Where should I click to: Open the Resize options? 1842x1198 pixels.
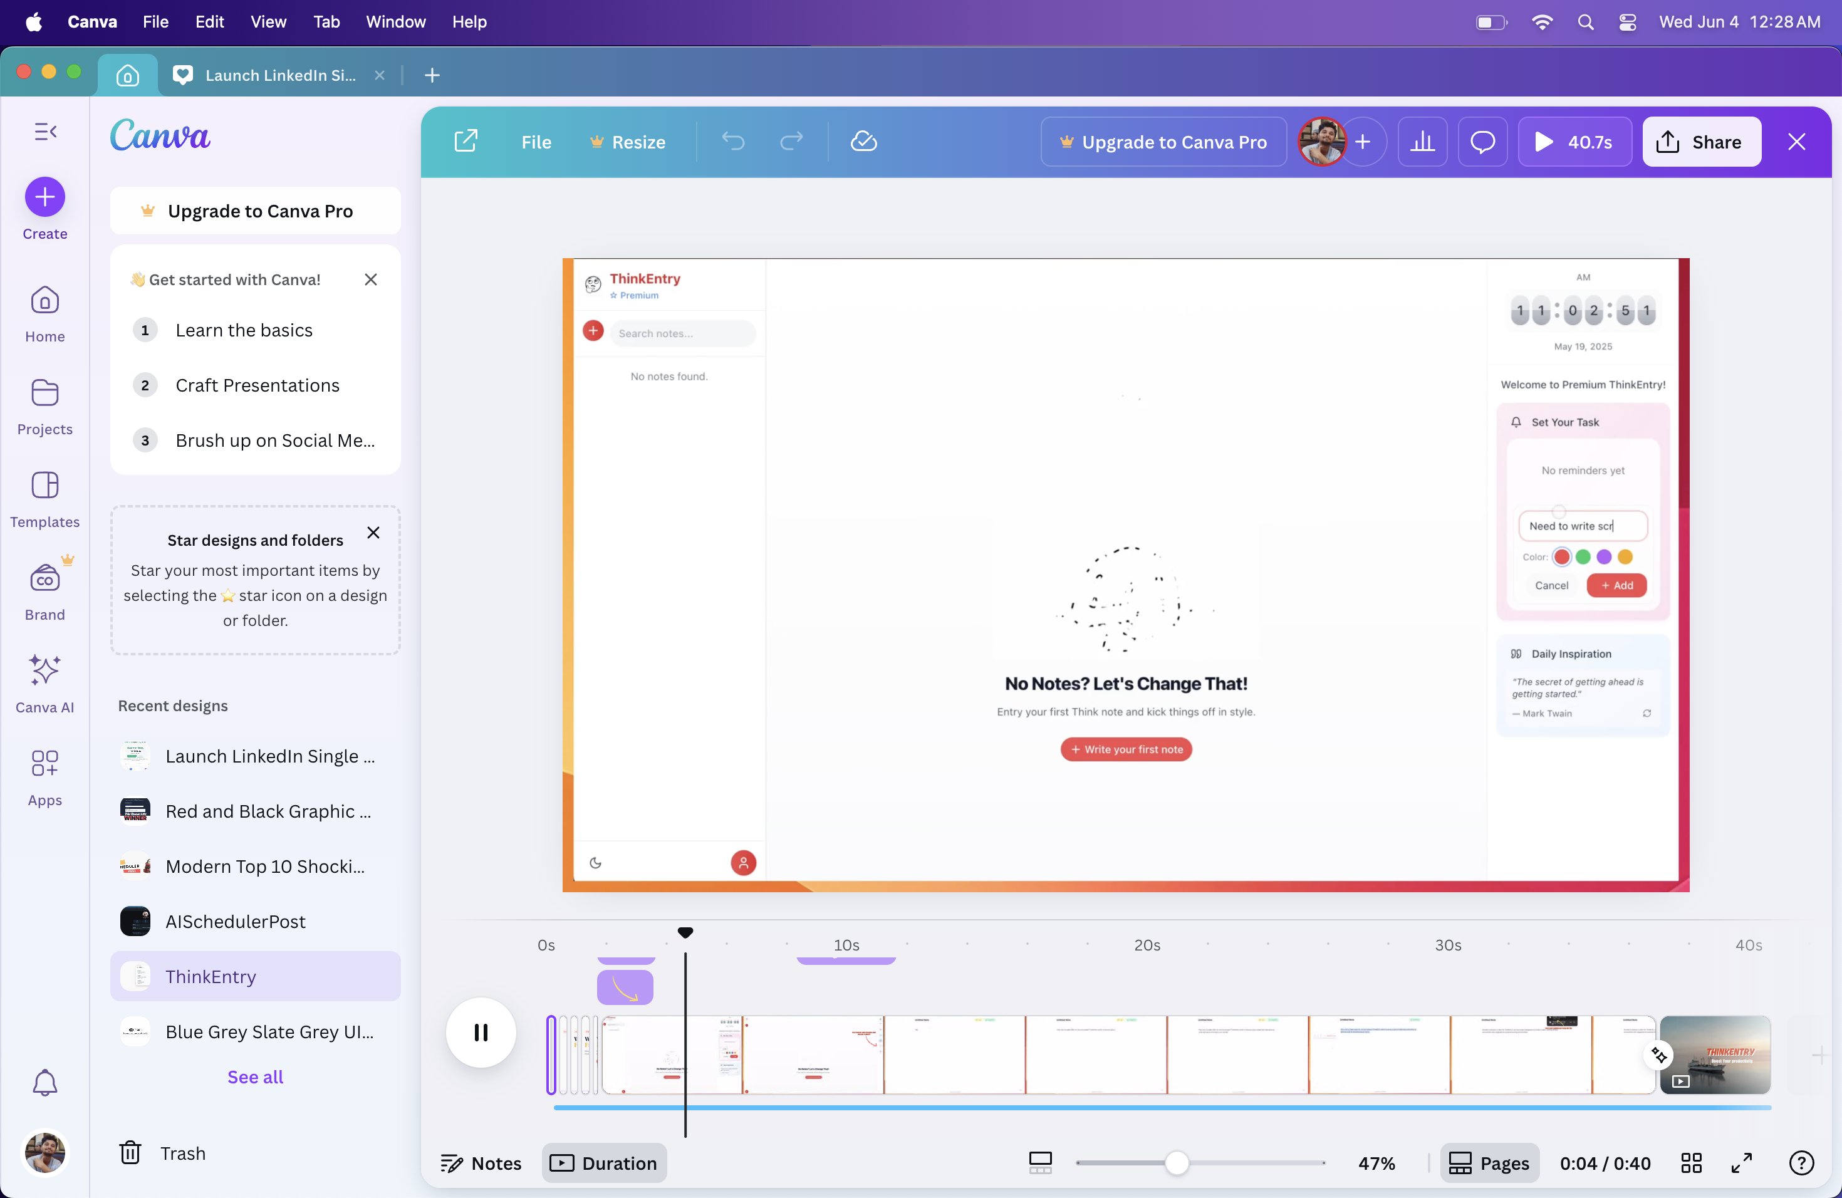point(628,142)
